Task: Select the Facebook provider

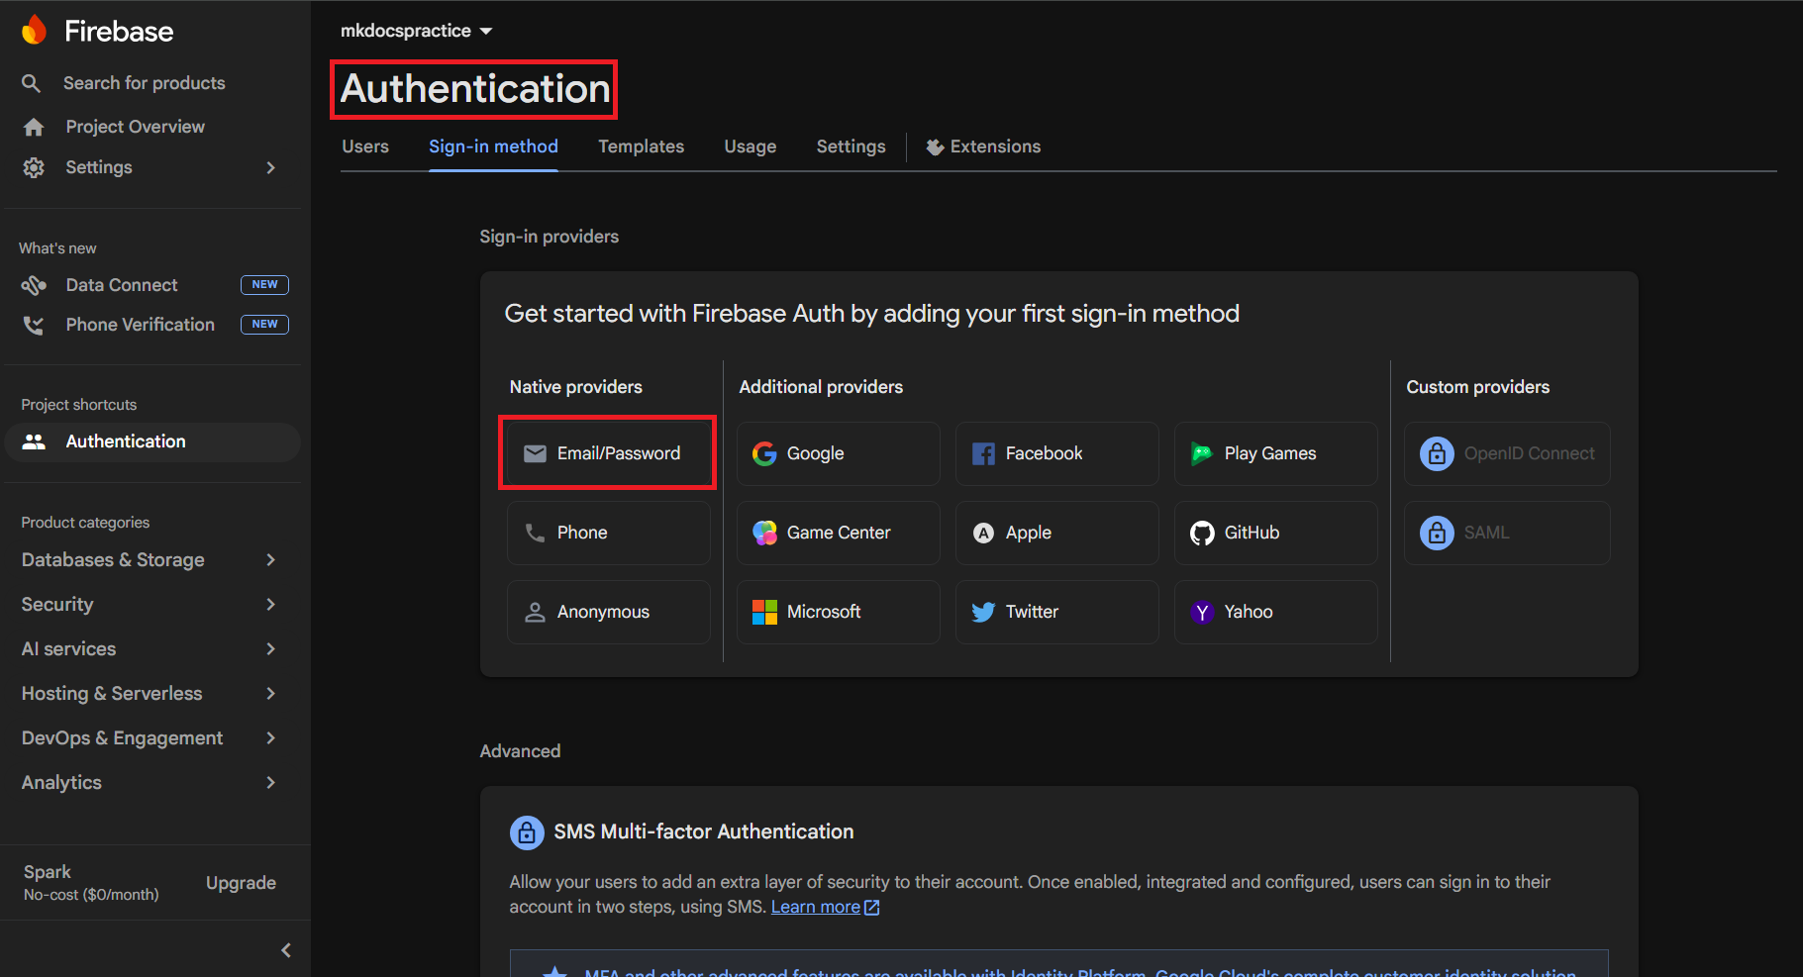Action: [1055, 452]
